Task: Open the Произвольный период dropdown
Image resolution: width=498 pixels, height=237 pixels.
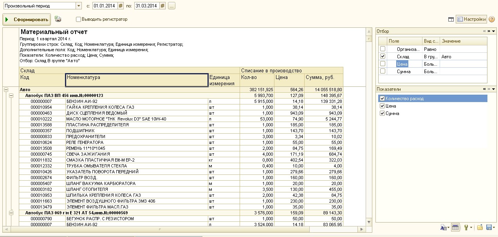Action: pyautogui.click(x=78, y=6)
